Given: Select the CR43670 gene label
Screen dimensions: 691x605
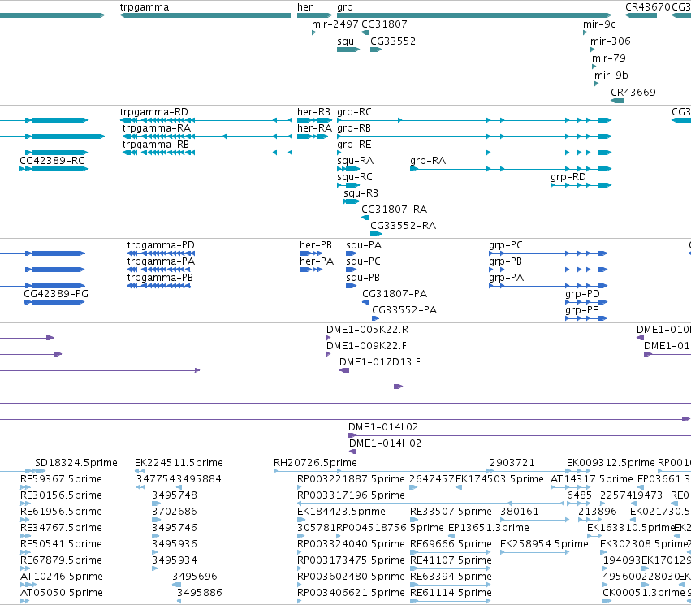Looking at the screenshot, I should [x=648, y=7].
